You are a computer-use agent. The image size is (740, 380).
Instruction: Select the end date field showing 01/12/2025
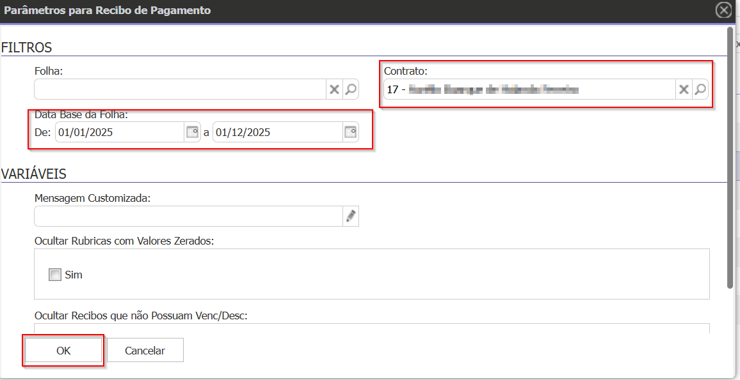coord(277,132)
